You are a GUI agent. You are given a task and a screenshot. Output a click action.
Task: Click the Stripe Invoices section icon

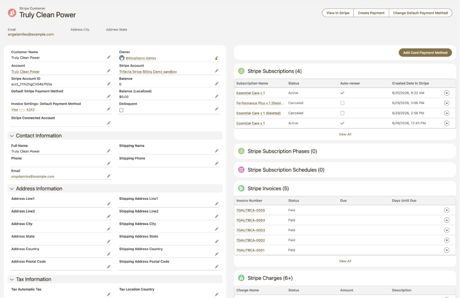click(x=241, y=189)
